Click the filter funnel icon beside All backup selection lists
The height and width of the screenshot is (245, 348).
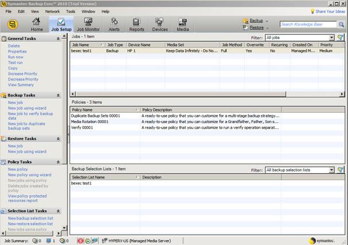tap(340, 170)
